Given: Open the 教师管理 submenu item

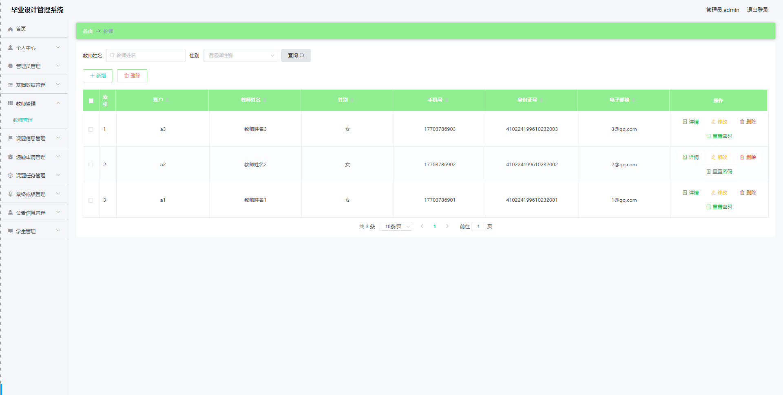Looking at the screenshot, I should tap(34, 120).
